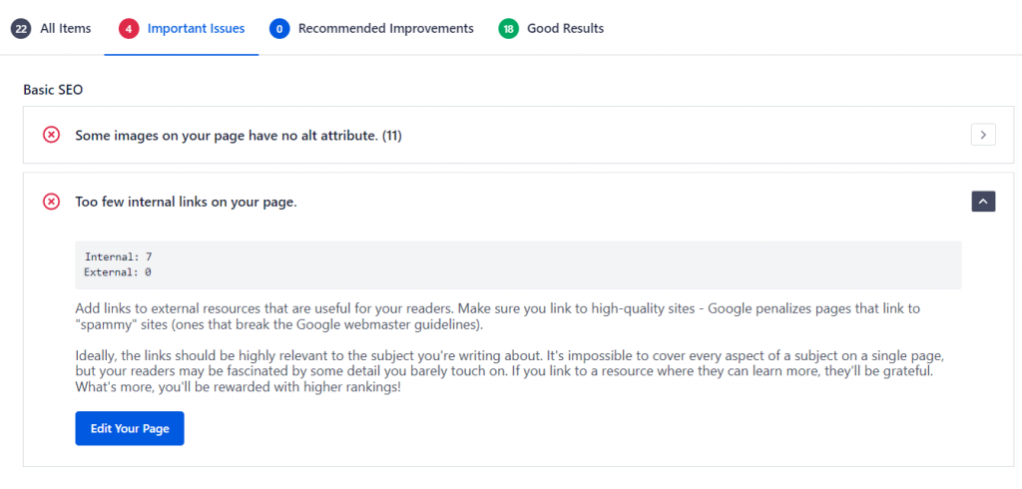
Task: Switch to the All Items tab
Action: (x=65, y=29)
